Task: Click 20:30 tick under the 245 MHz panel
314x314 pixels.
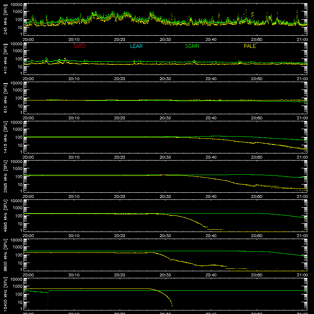Action: pyautogui.click(x=165, y=40)
